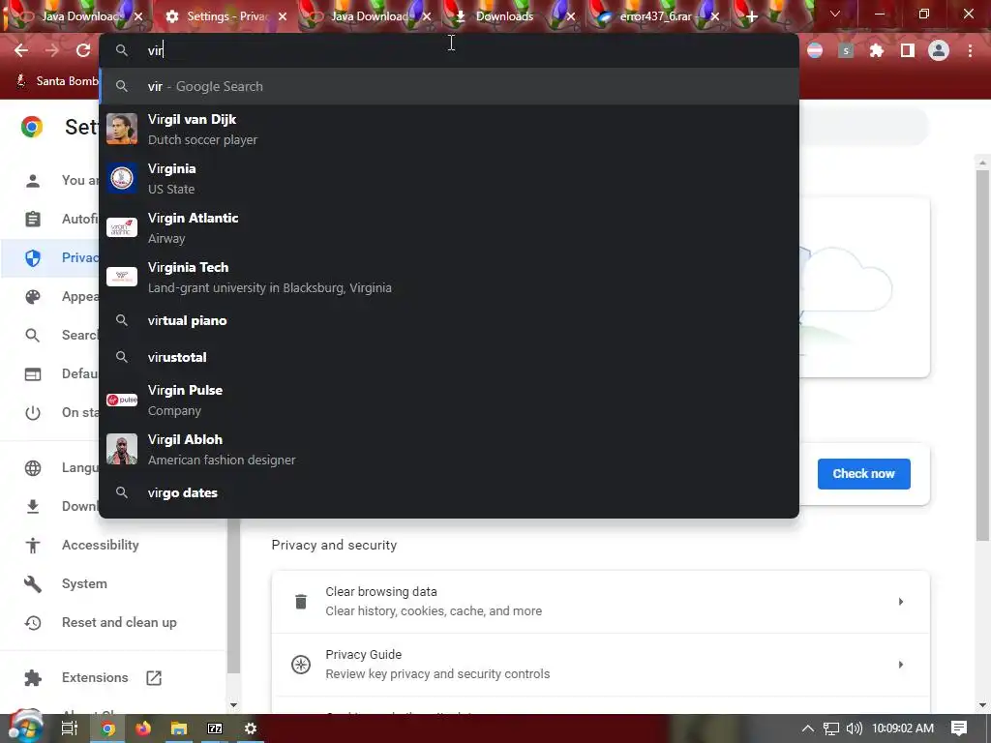Open Settings gear on the taskbar
The width and height of the screenshot is (991, 743).
(x=251, y=728)
